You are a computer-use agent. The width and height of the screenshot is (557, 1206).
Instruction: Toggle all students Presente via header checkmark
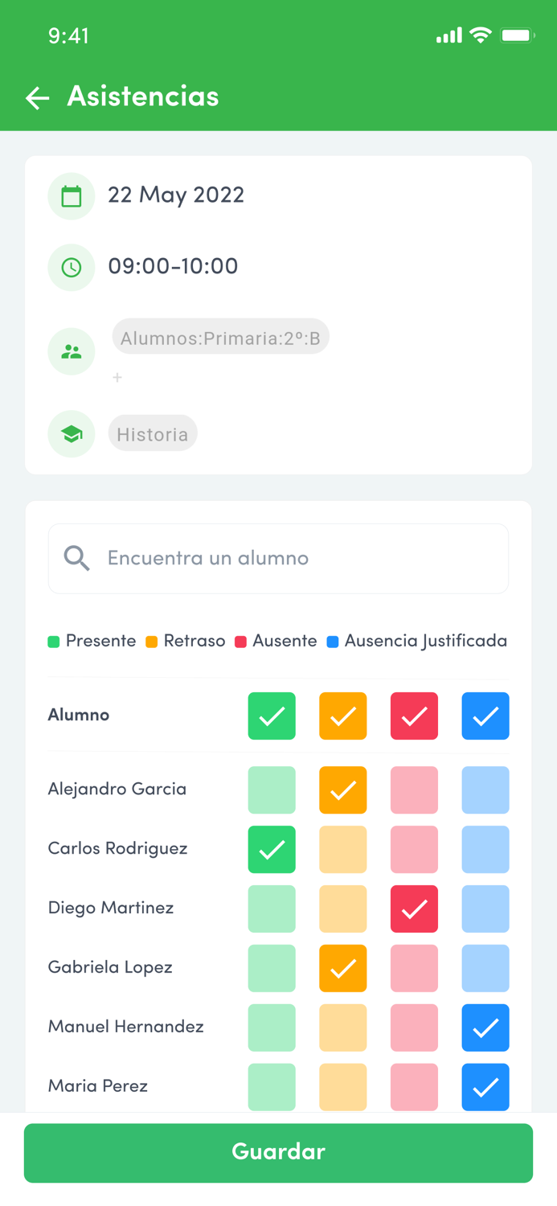[272, 716]
